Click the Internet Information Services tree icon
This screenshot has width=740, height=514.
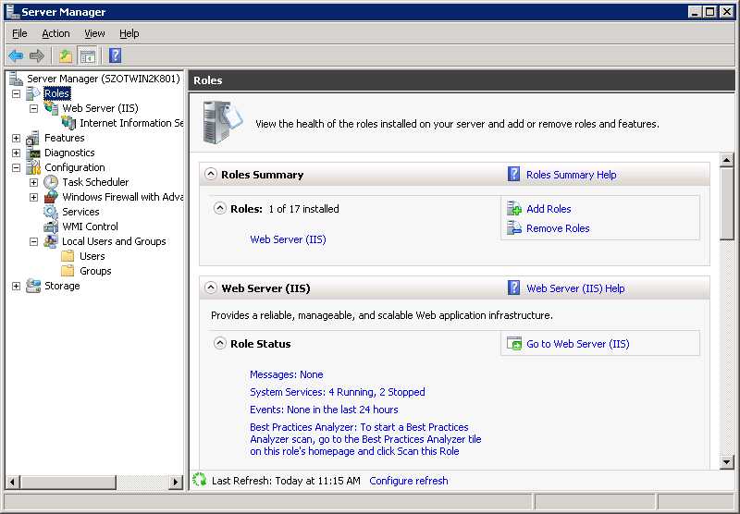point(68,123)
